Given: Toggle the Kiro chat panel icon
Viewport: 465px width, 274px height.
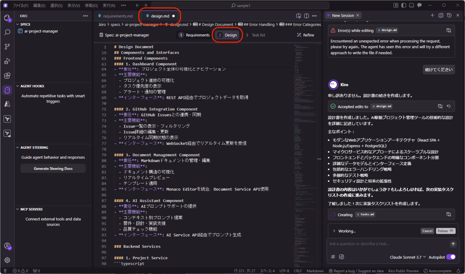Looking at the screenshot, I should coord(420,5).
